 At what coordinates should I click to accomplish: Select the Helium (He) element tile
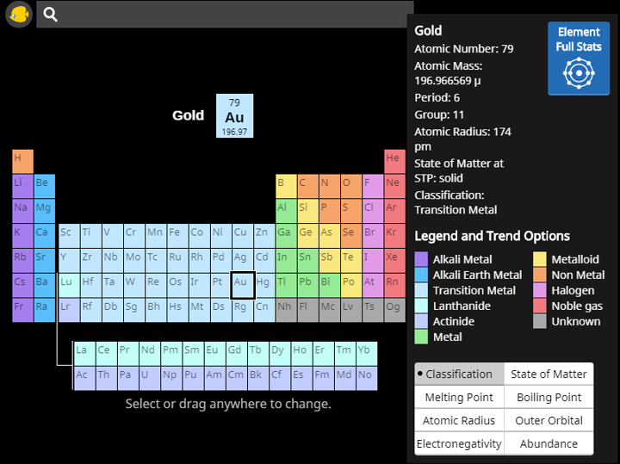click(394, 161)
